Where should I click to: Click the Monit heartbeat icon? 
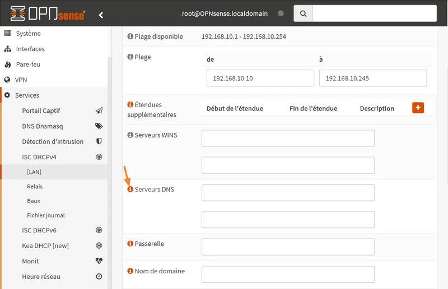[99, 261]
